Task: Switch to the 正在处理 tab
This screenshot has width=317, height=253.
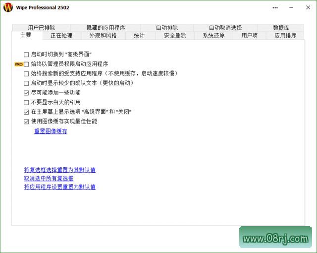Action: pyautogui.click(x=61, y=36)
